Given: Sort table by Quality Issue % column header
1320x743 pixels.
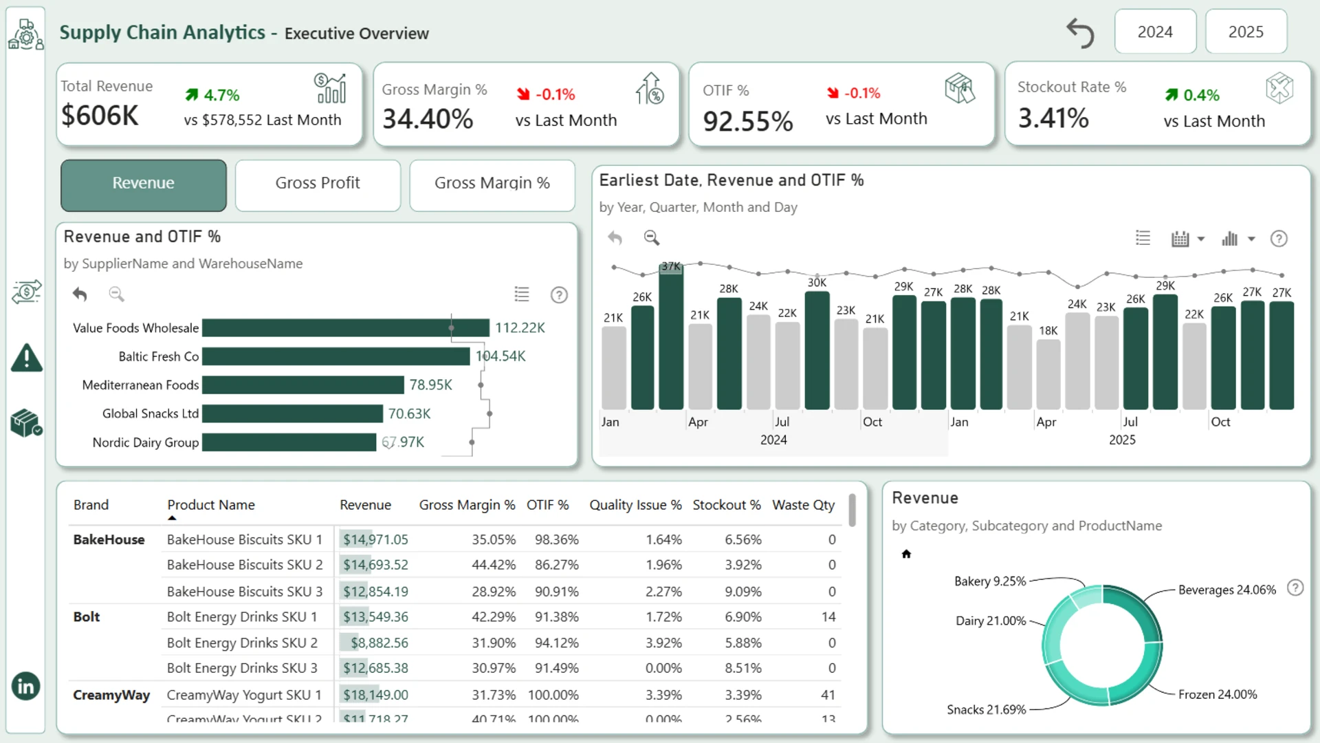Looking at the screenshot, I should (x=635, y=505).
